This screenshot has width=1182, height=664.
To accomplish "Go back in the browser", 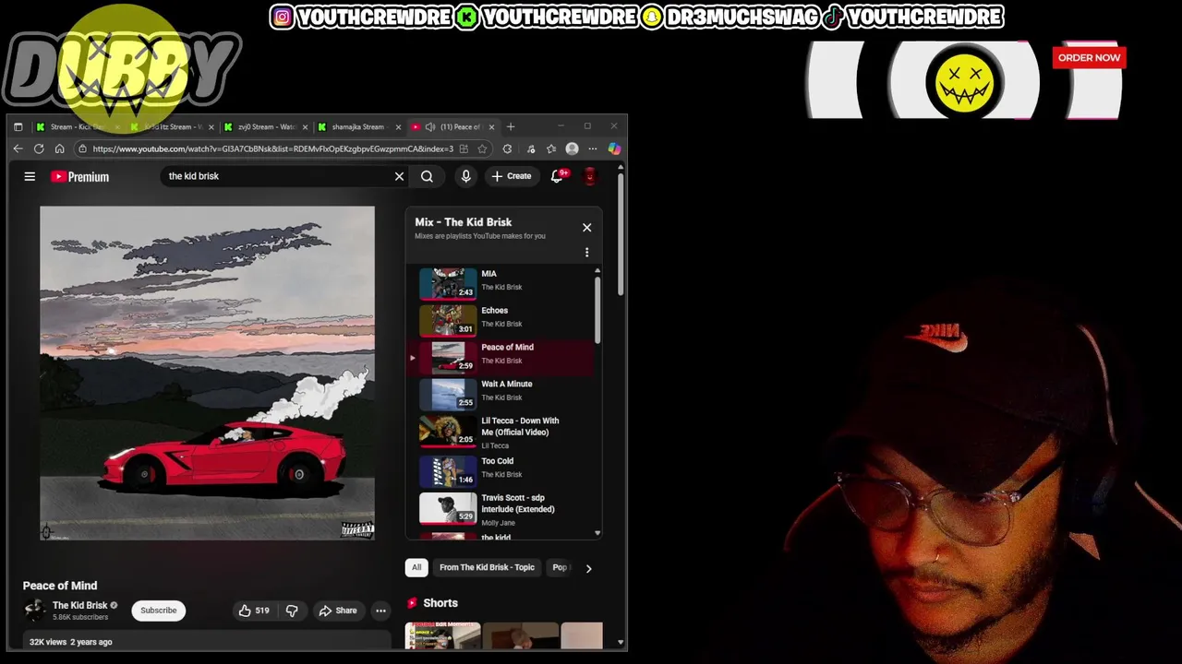I will click(x=18, y=148).
